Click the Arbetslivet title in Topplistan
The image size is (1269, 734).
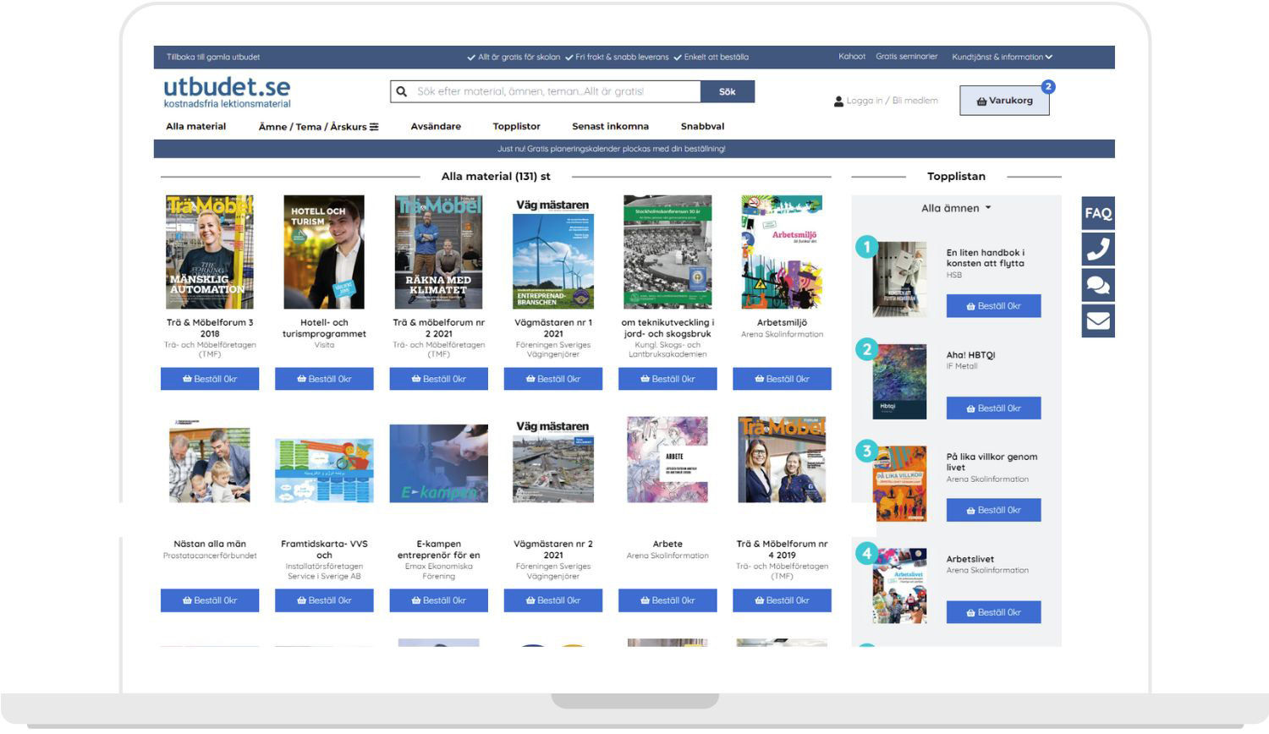coord(970,559)
